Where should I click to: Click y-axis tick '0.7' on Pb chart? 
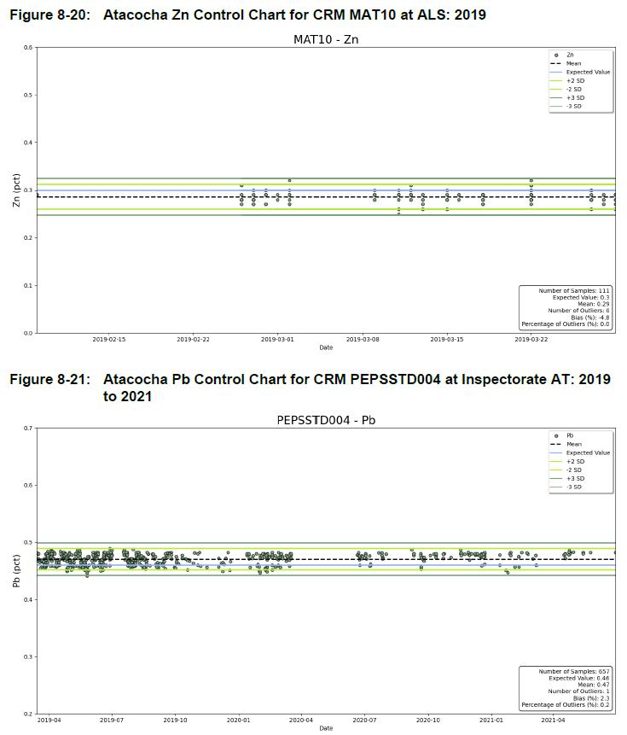click(x=28, y=428)
